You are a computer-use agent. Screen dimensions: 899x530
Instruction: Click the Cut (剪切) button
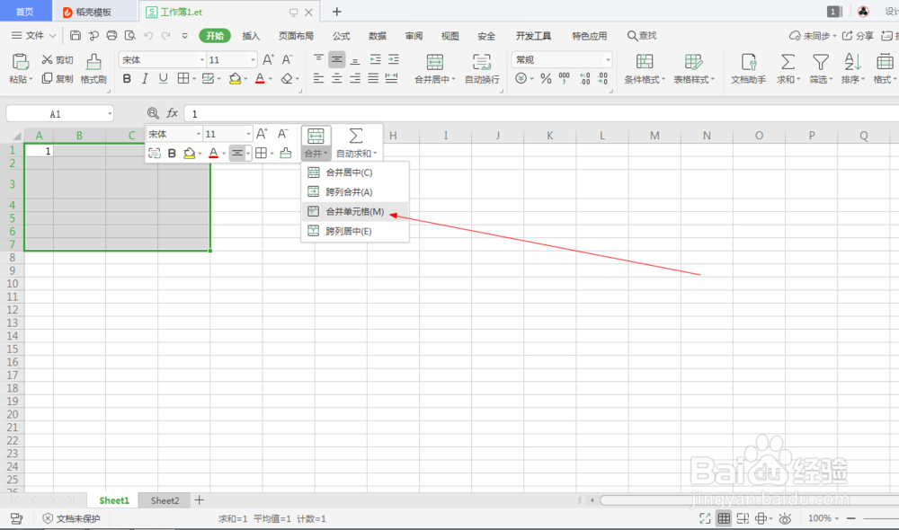(58, 59)
